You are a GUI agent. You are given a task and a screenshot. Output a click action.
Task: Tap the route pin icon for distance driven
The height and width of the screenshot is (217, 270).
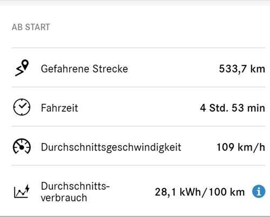pos(22,68)
